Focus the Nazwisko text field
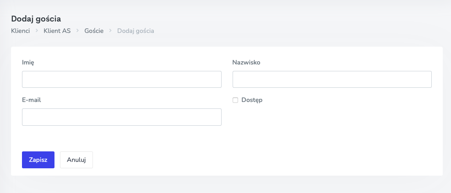The width and height of the screenshot is (451, 193). pyautogui.click(x=332, y=79)
